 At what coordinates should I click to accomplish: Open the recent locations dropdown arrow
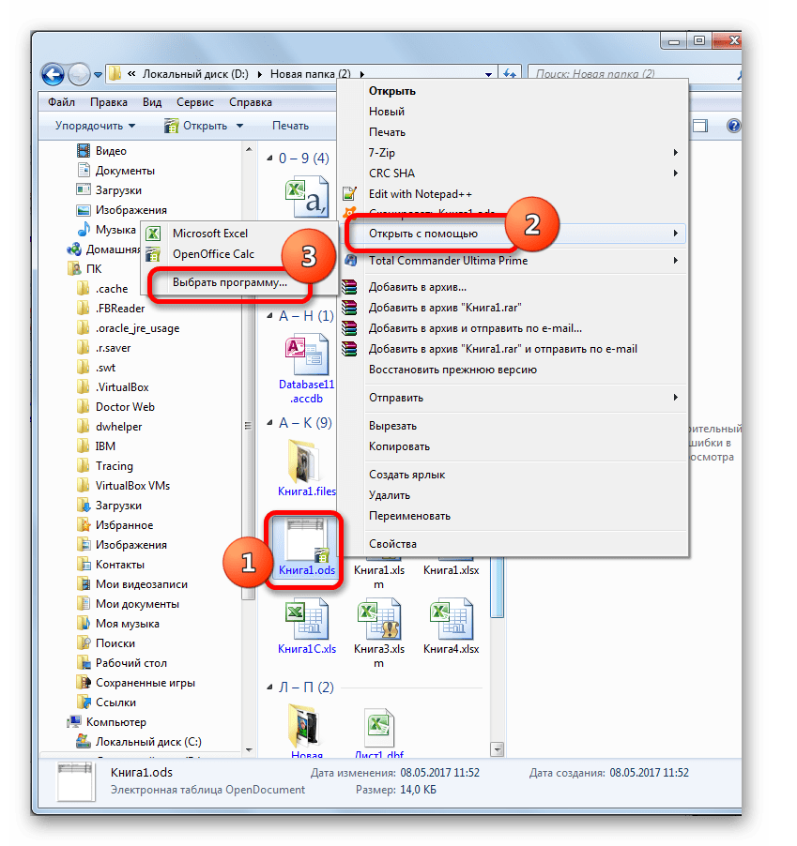(98, 74)
